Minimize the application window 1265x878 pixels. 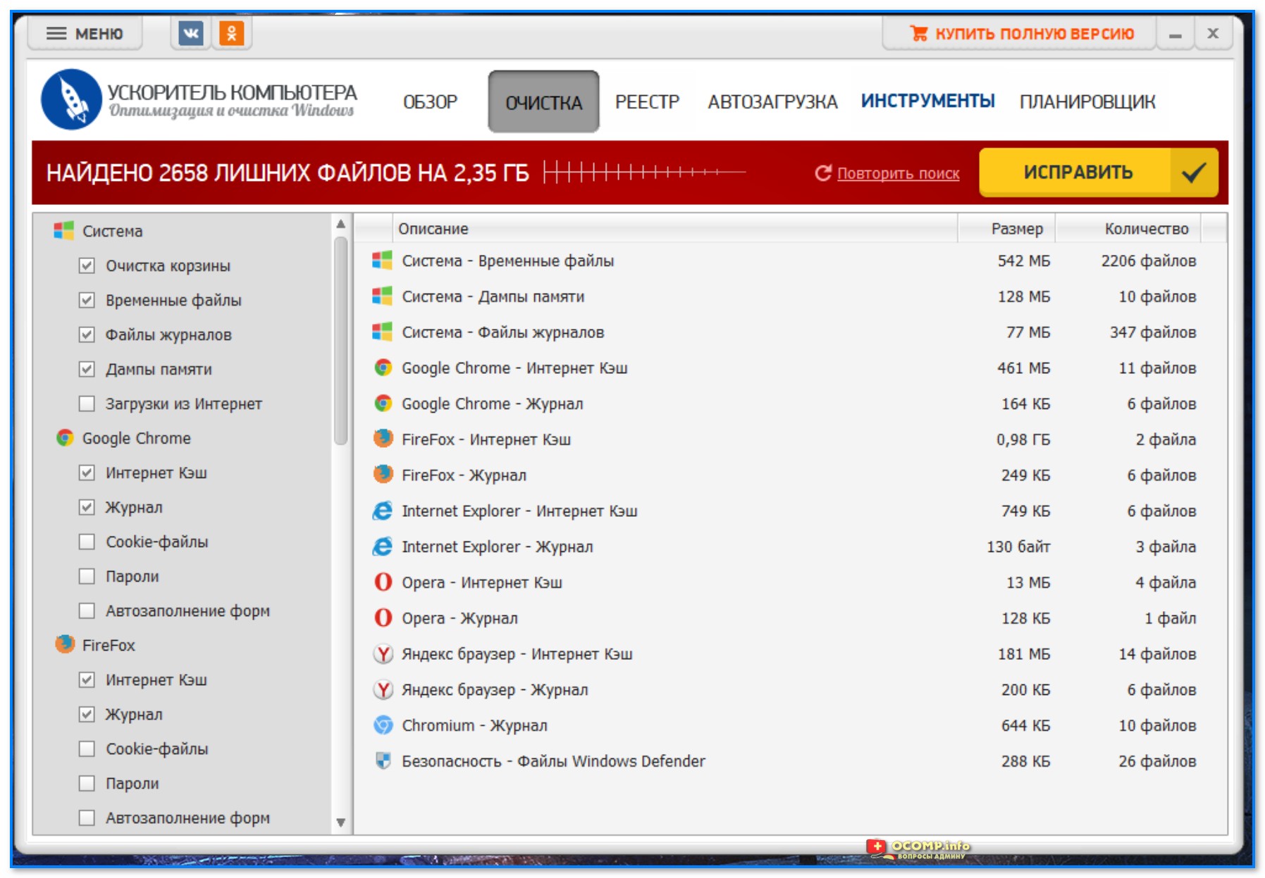click(1175, 33)
